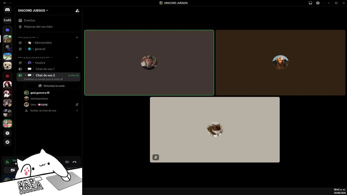Open voice connection signal icon
The image size is (347, 195).
pyautogui.click(x=7, y=162)
